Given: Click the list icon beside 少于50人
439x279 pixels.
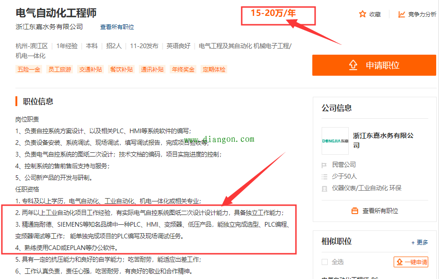Looking at the screenshot, I should tap(324, 176).
